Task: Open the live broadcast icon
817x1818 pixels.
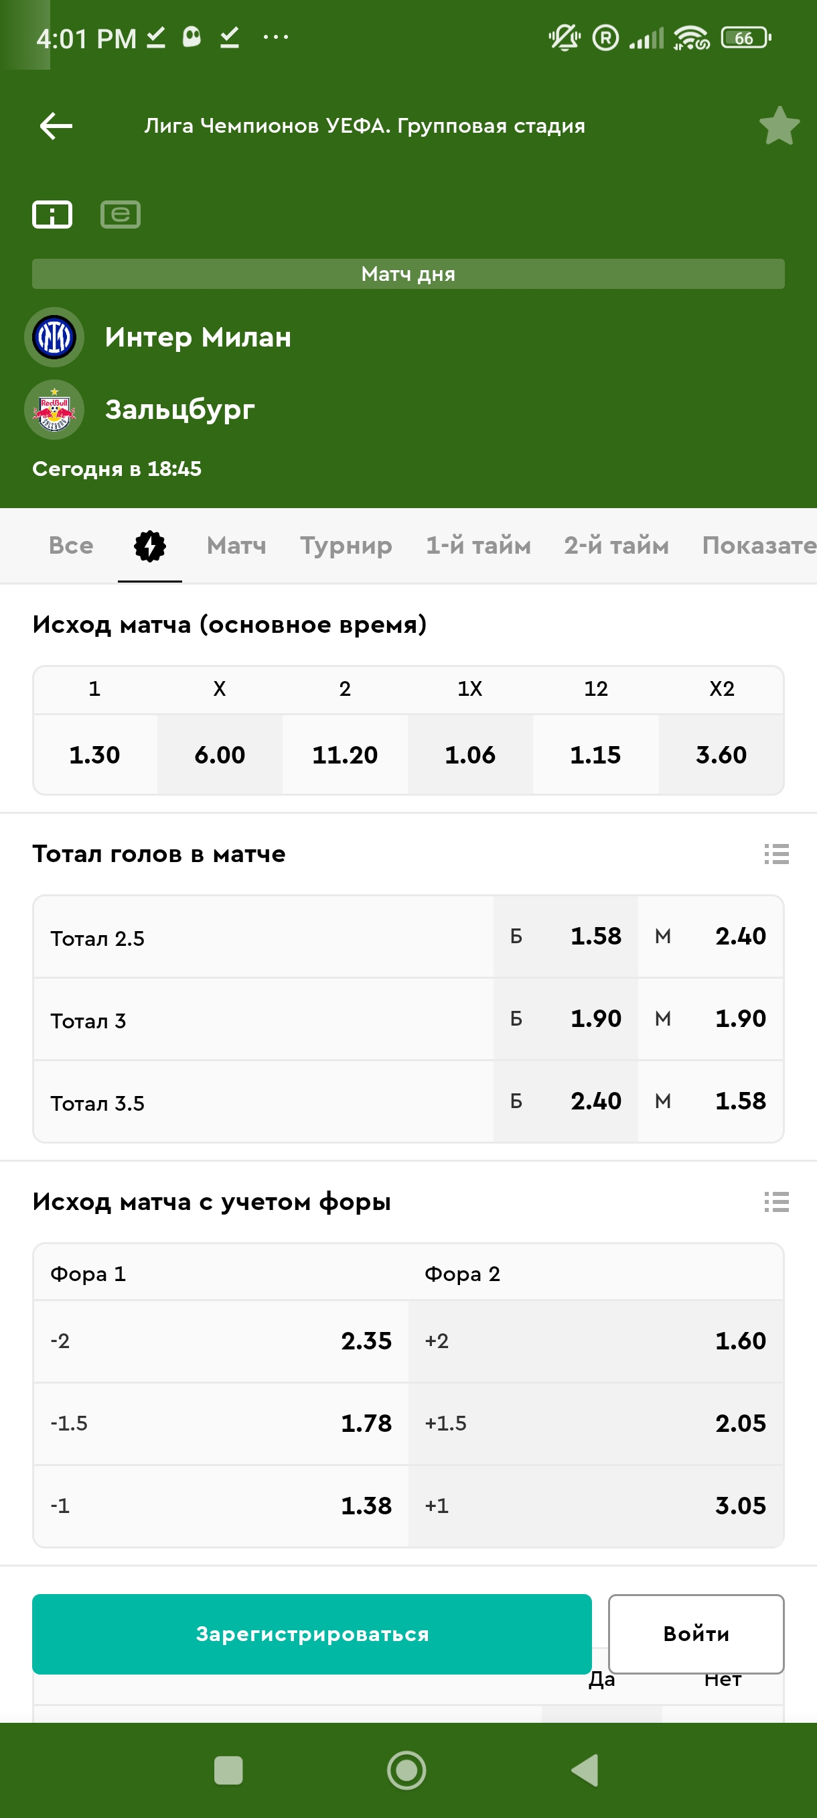Action: pyautogui.click(x=121, y=215)
